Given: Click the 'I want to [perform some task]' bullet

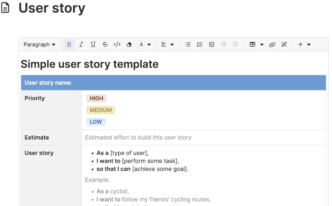Looking at the screenshot, I should point(138,161).
